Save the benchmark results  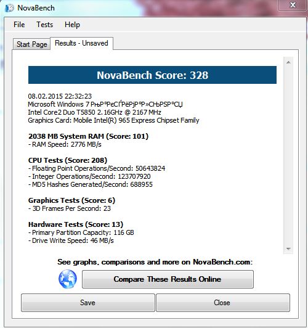point(88,303)
